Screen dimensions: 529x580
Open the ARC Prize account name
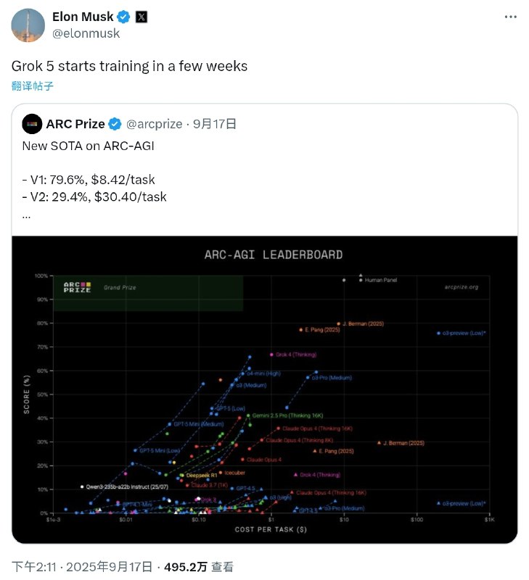point(75,124)
